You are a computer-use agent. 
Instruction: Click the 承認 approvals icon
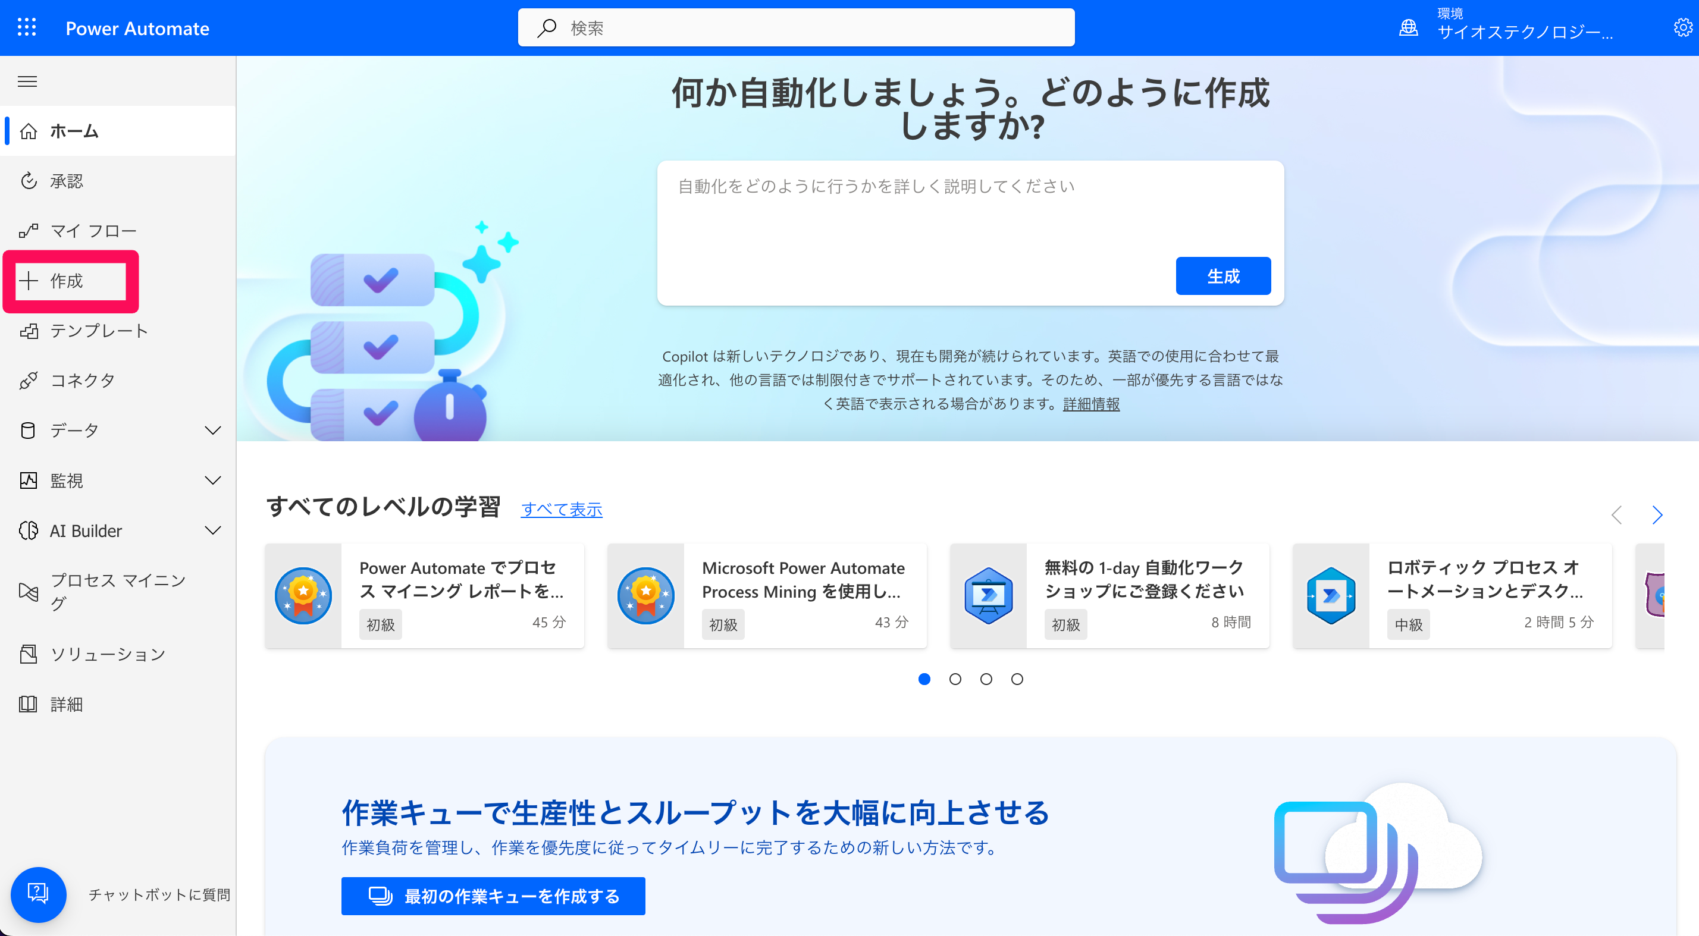coord(29,181)
